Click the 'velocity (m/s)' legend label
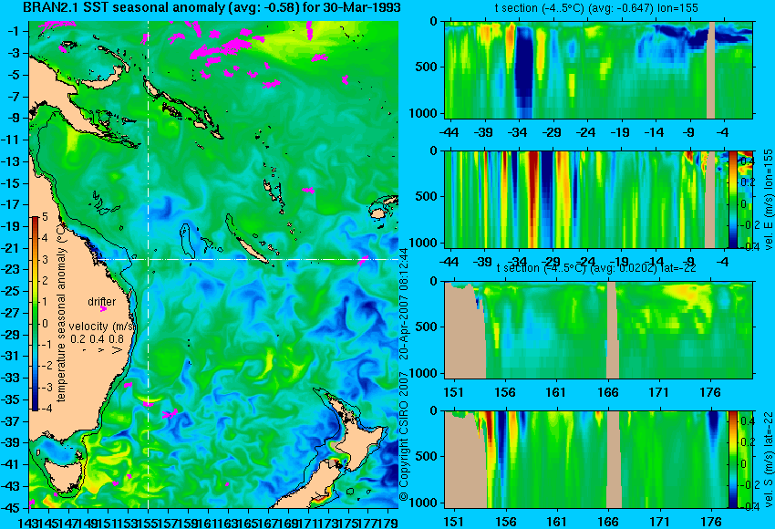The image size is (775, 529). point(102,327)
